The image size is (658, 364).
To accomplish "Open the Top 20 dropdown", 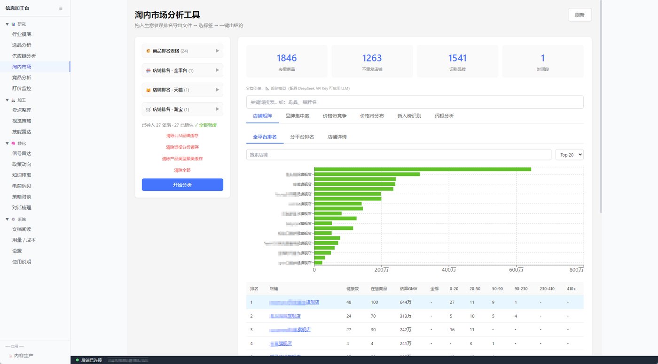I will click(x=569, y=155).
